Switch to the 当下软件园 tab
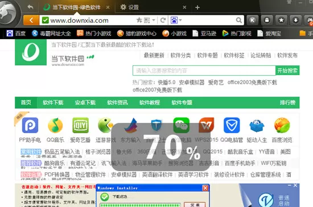313x207 pixels. pos(77,7)
